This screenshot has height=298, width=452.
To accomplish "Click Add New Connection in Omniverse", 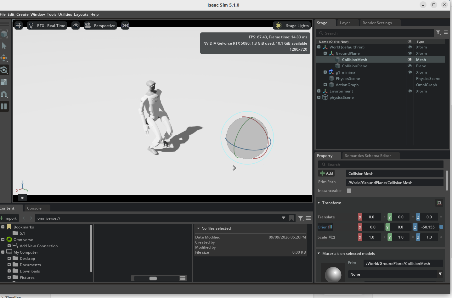I will pos(41,246).
